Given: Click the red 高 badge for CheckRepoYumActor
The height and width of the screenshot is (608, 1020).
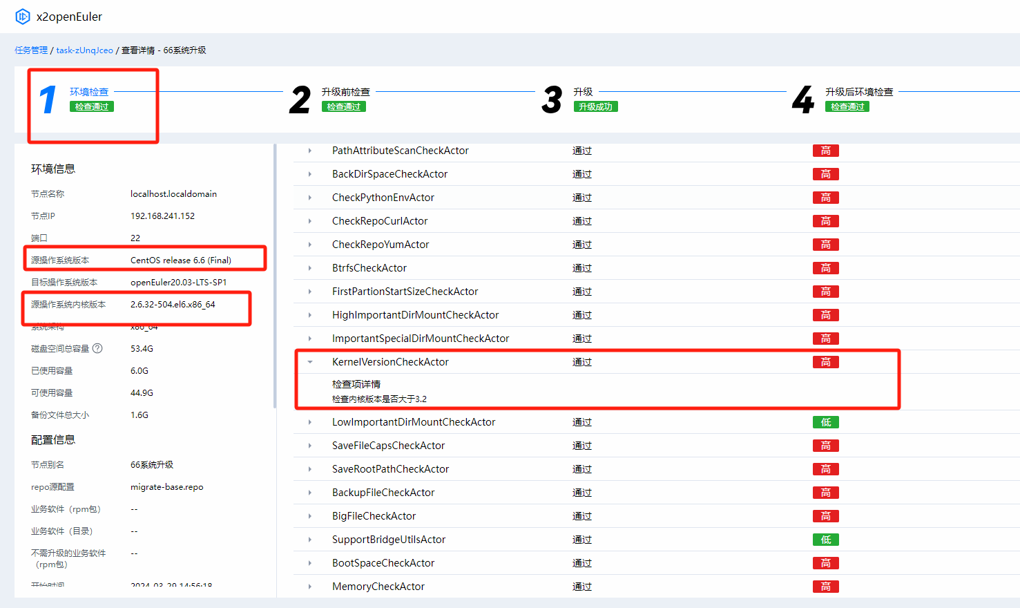Looking at the screenshot, I should [825, 245].
